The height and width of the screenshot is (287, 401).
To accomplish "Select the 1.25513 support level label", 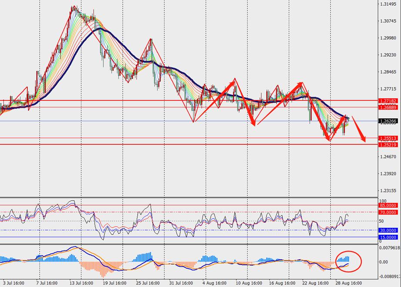I will 388,138.
